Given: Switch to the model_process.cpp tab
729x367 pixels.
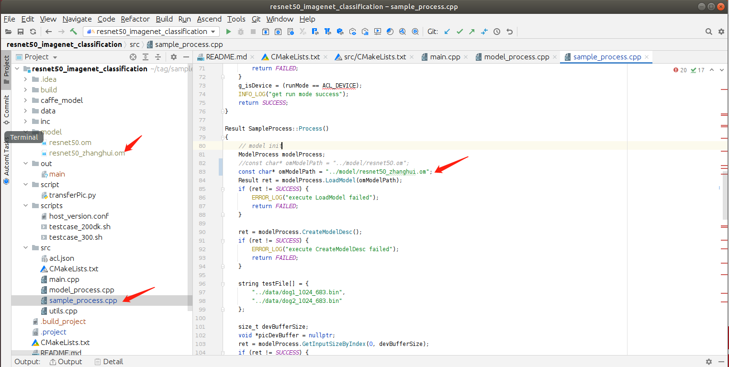Looking at the screenshot, I should 516,57.
